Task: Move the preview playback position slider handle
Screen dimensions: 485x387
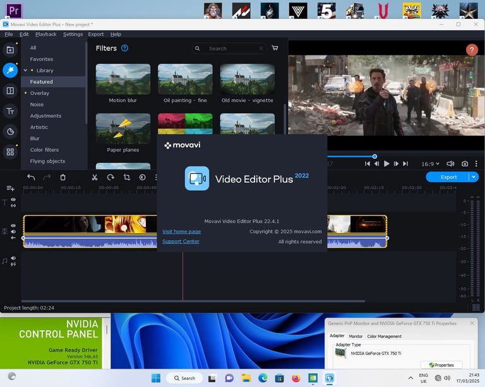Action: coord(374,156)
